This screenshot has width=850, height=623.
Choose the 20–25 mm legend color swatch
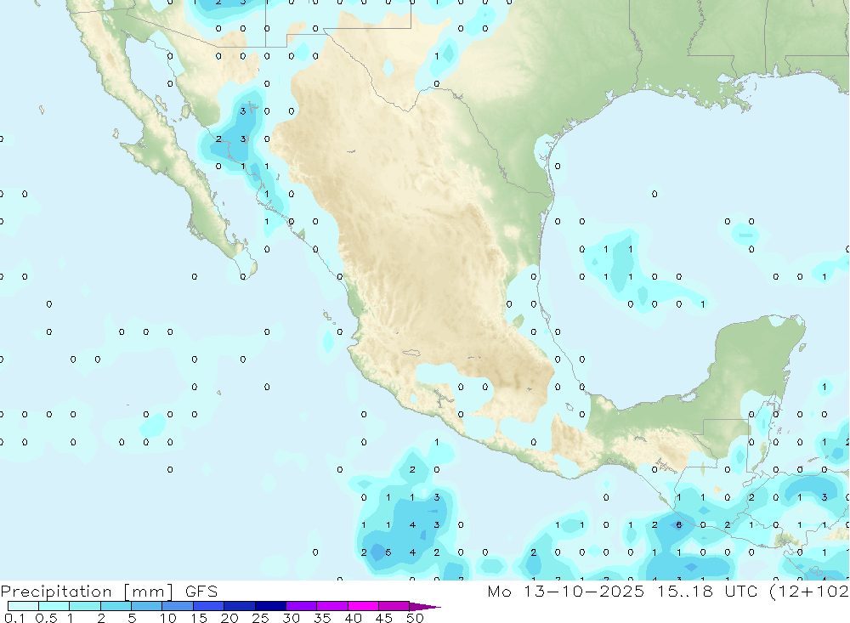(x=240, y=606)
